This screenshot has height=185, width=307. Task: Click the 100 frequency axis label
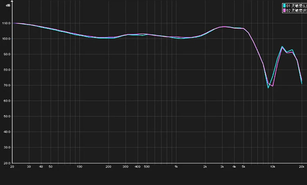click(x=79, y=167)
